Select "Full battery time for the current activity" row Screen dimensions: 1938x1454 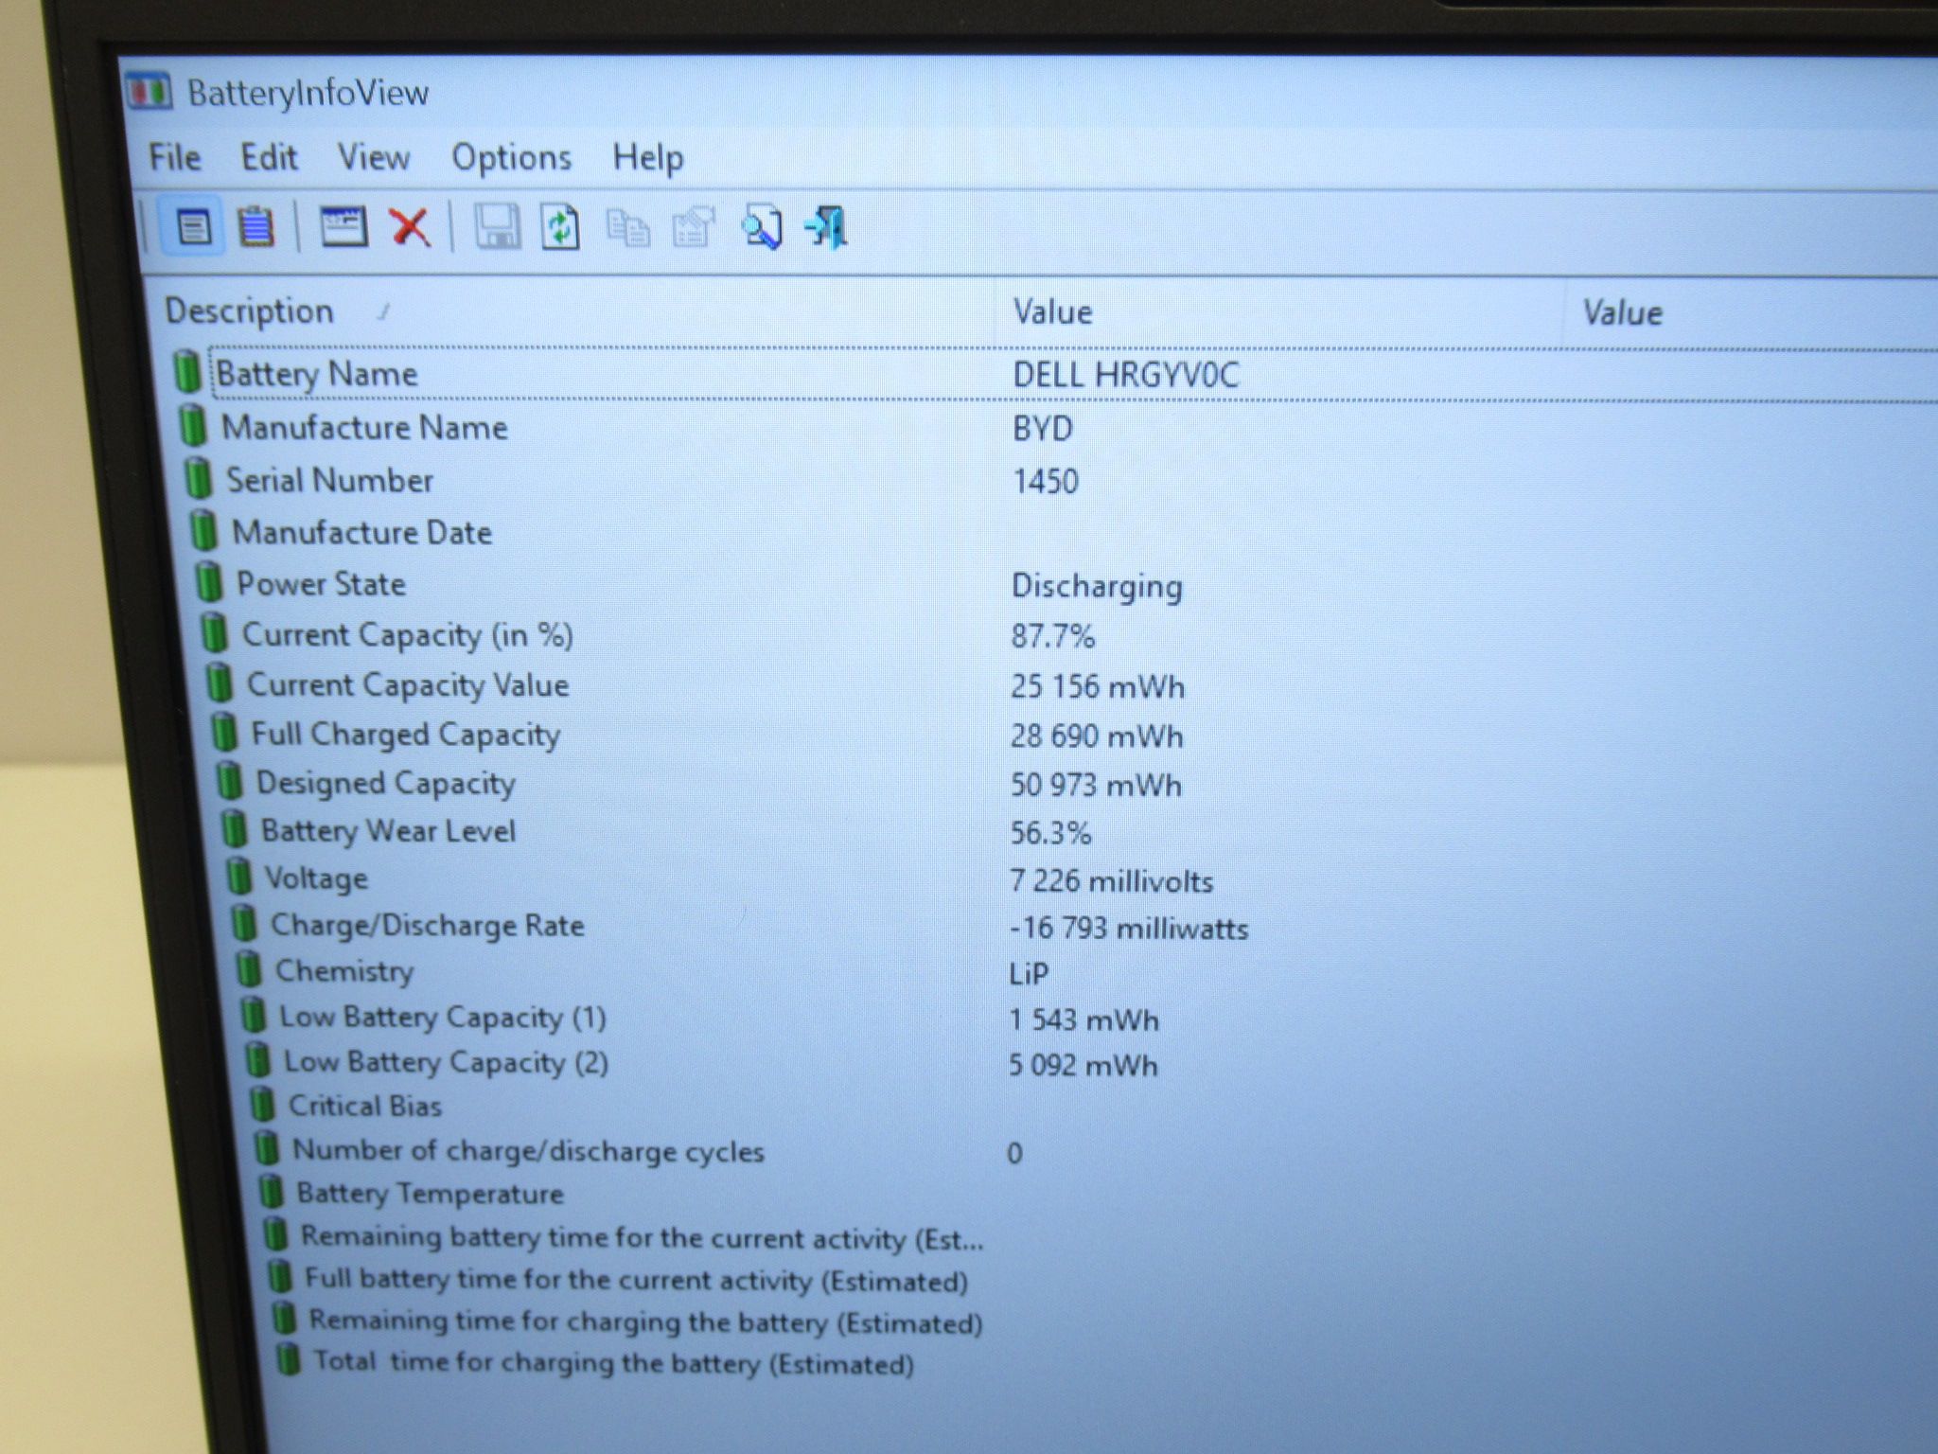(636, 1280)
